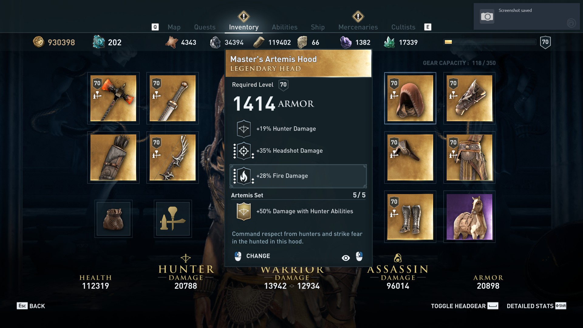
Task: Open DETAILED STATS
Action: 536,306
